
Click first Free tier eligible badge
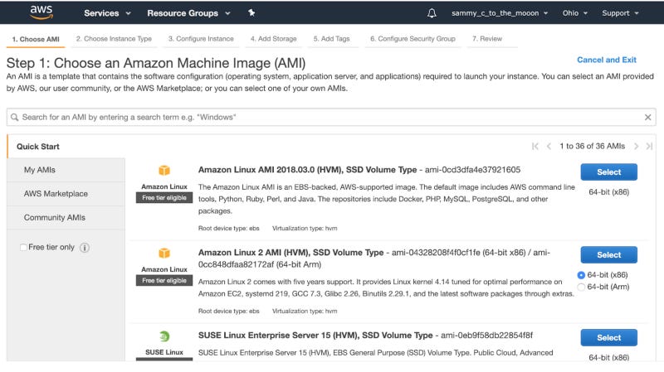coord(164,198)
